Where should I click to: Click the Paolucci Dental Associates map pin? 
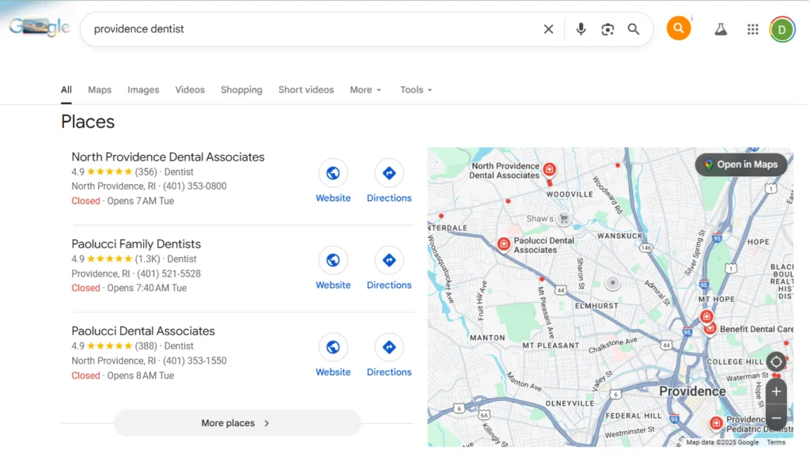[x=504, y=243]
